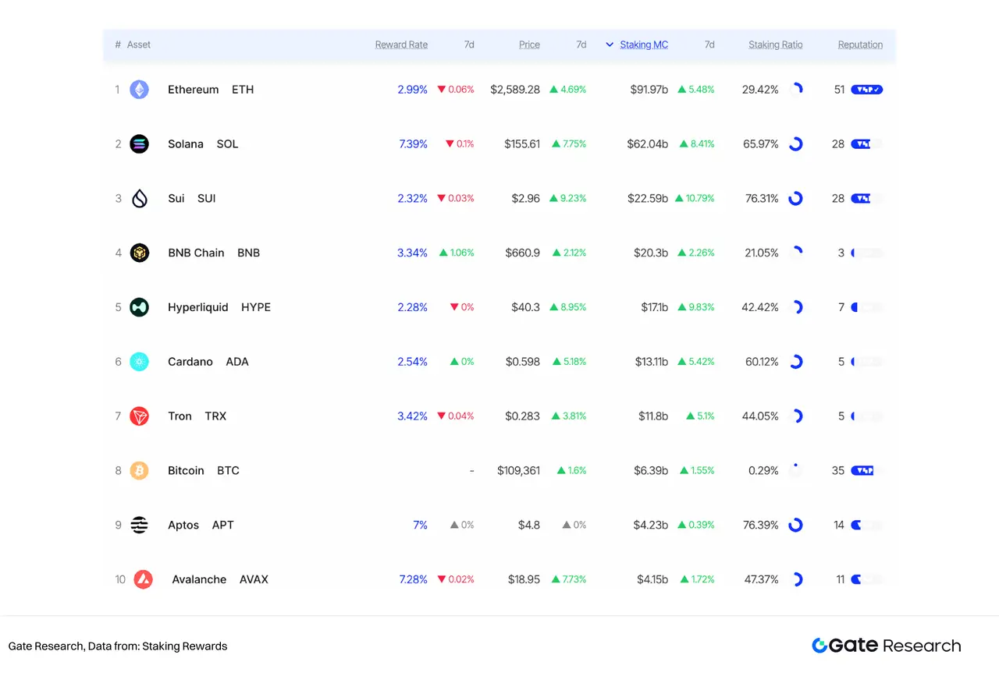
Task: Click the sort chevron beside Staking MC
Action: click(610, 45)
